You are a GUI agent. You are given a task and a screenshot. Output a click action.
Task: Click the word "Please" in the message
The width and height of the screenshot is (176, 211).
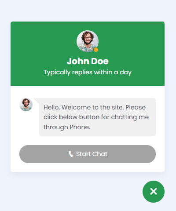tap(136, 107)
